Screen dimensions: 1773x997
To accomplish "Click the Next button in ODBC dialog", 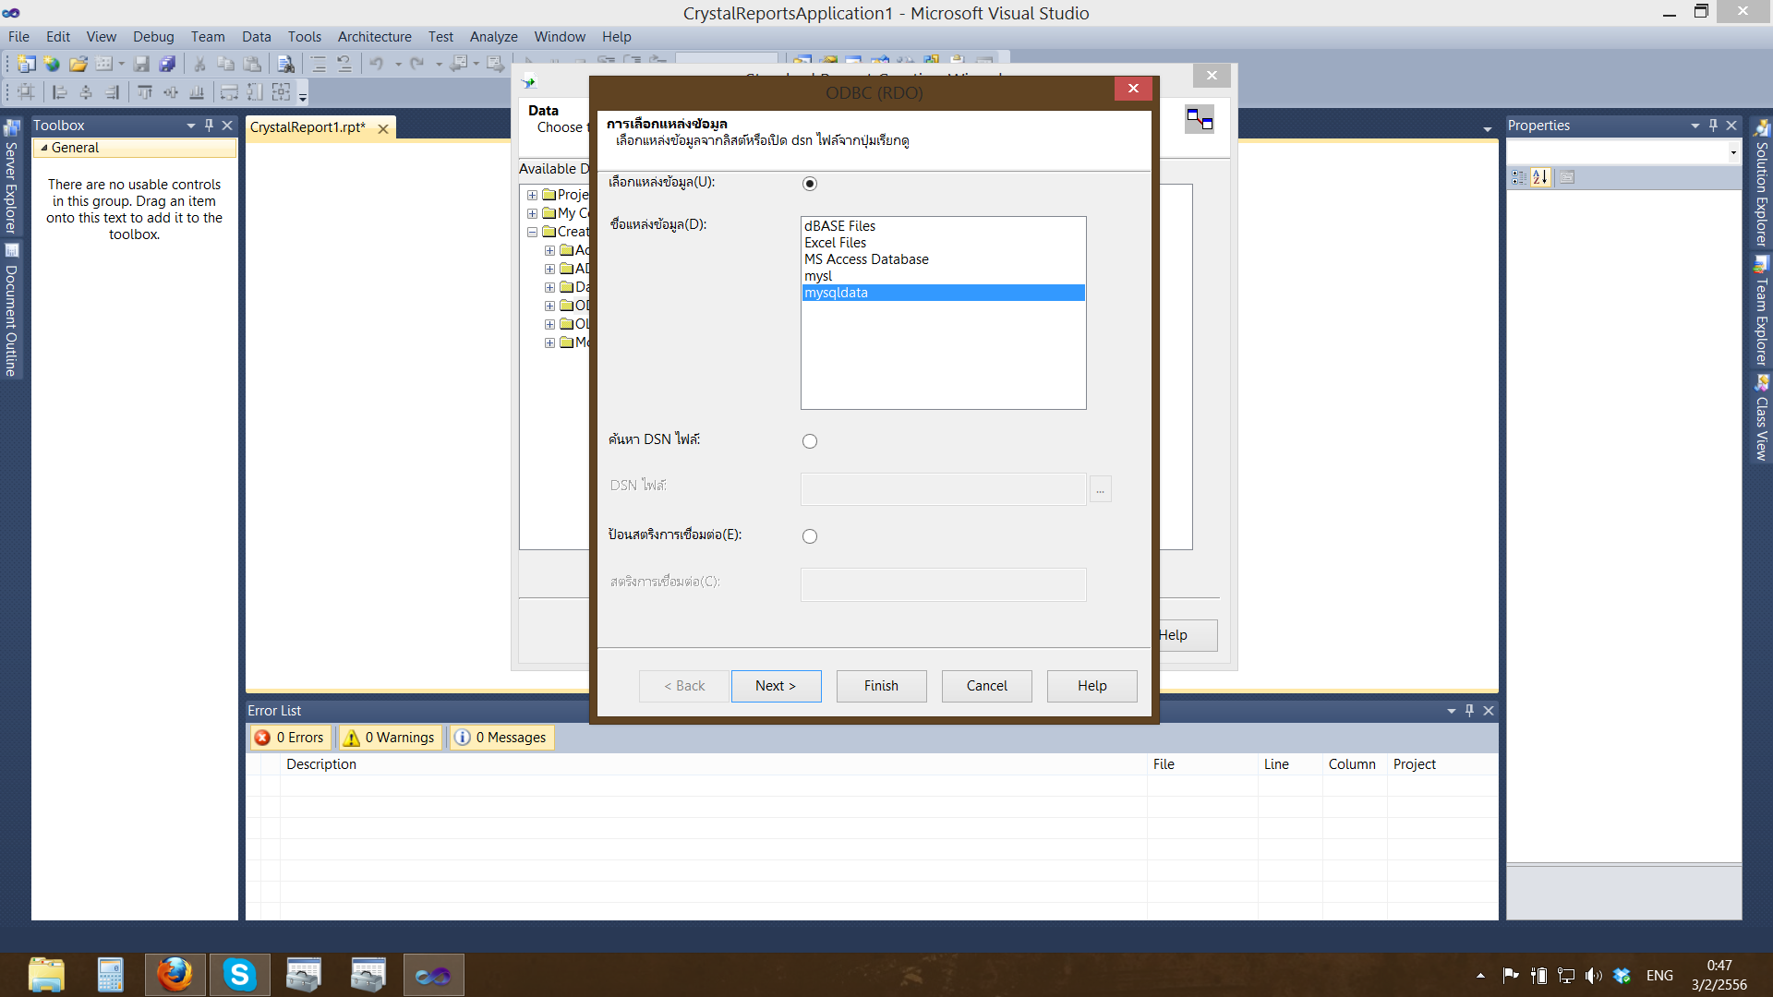I will (x=776, y=686).
